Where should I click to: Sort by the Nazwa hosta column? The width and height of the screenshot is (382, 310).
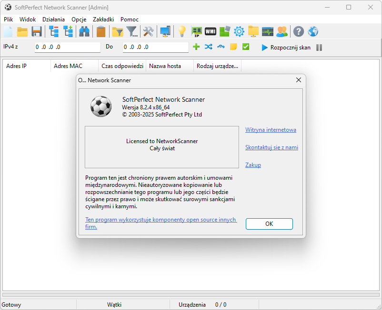pyautogui.click(x=170, y=66)
